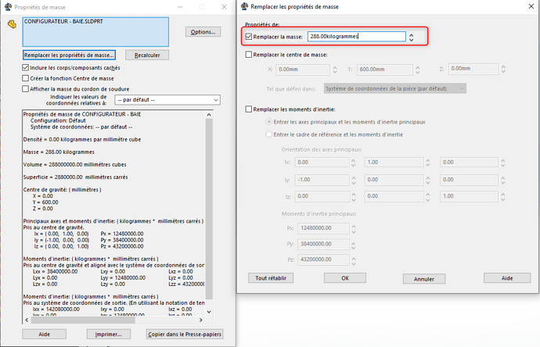This screenshot has width=540, height=347.
Task: Click 'Volume = 288000000.00 millimètres cubes' line
Action: (74, 164)
